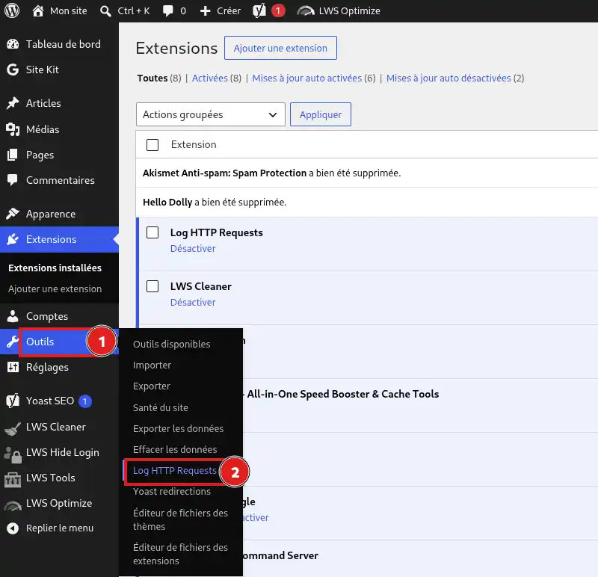Click Désactiver under Log HTTP Requests
This screenshot has height=577, width=598.
193,249
